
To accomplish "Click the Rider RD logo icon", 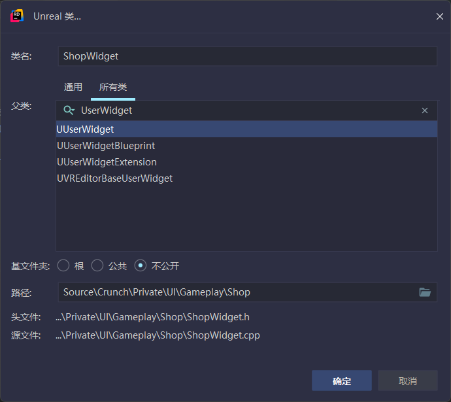I will click(x=17, y=16).
